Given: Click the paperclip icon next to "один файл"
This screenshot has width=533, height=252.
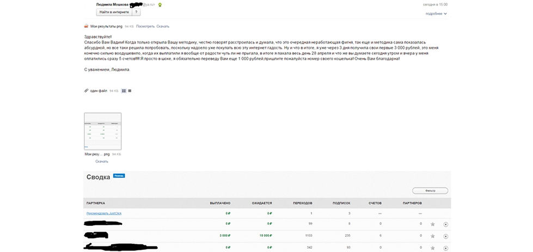Looking at the screenshot, I should click(87, 91).
